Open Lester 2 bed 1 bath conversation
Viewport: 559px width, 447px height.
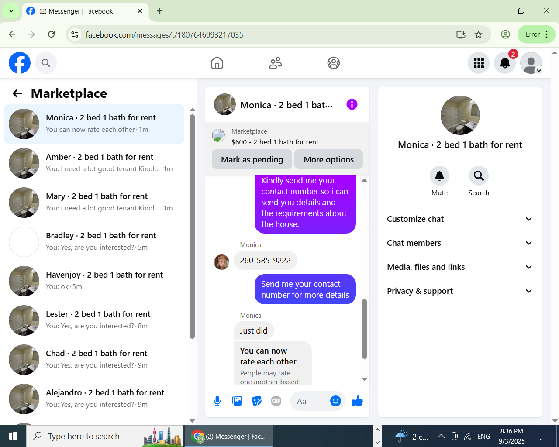tap(94, 320)
